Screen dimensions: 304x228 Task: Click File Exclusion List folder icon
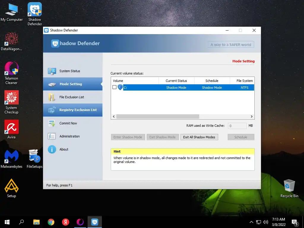52,97
